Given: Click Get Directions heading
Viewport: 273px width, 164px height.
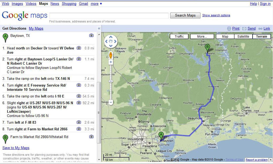Looking at the screenshot, I should tap(14, 29).
